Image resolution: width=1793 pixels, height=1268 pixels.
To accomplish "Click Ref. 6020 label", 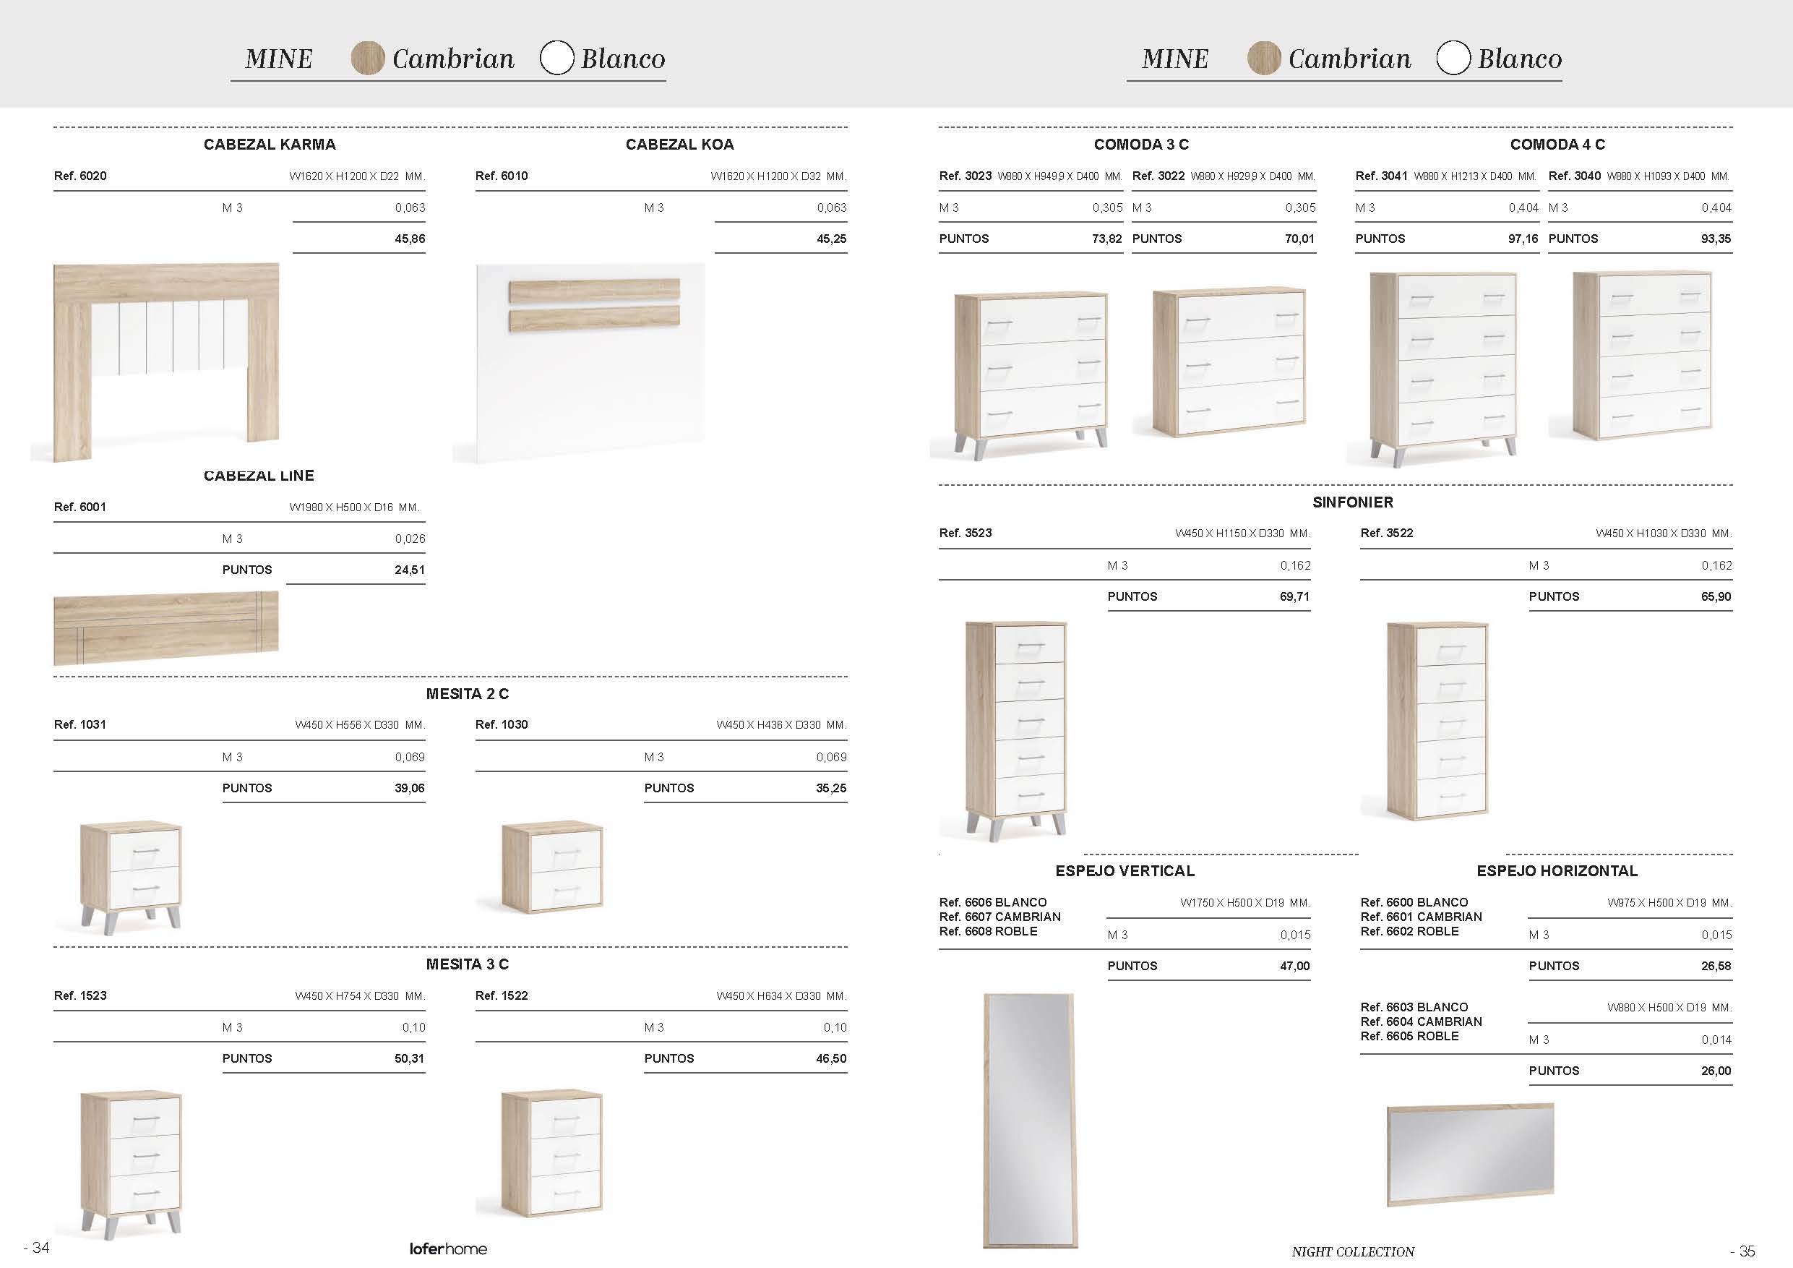I will 80,176.
